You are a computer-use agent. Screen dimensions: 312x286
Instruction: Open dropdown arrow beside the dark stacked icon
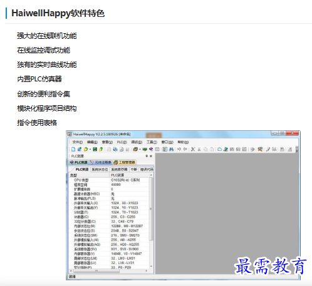click(140, 150)
